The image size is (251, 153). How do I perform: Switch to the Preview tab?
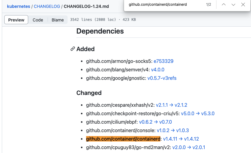[x=16, y=20]
